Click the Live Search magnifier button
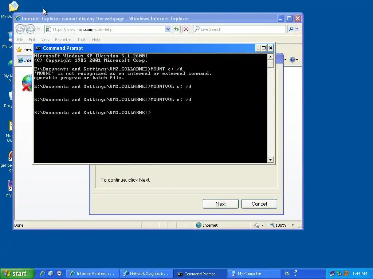The width and height of the screenshot is (373, 279). point(291,29)
